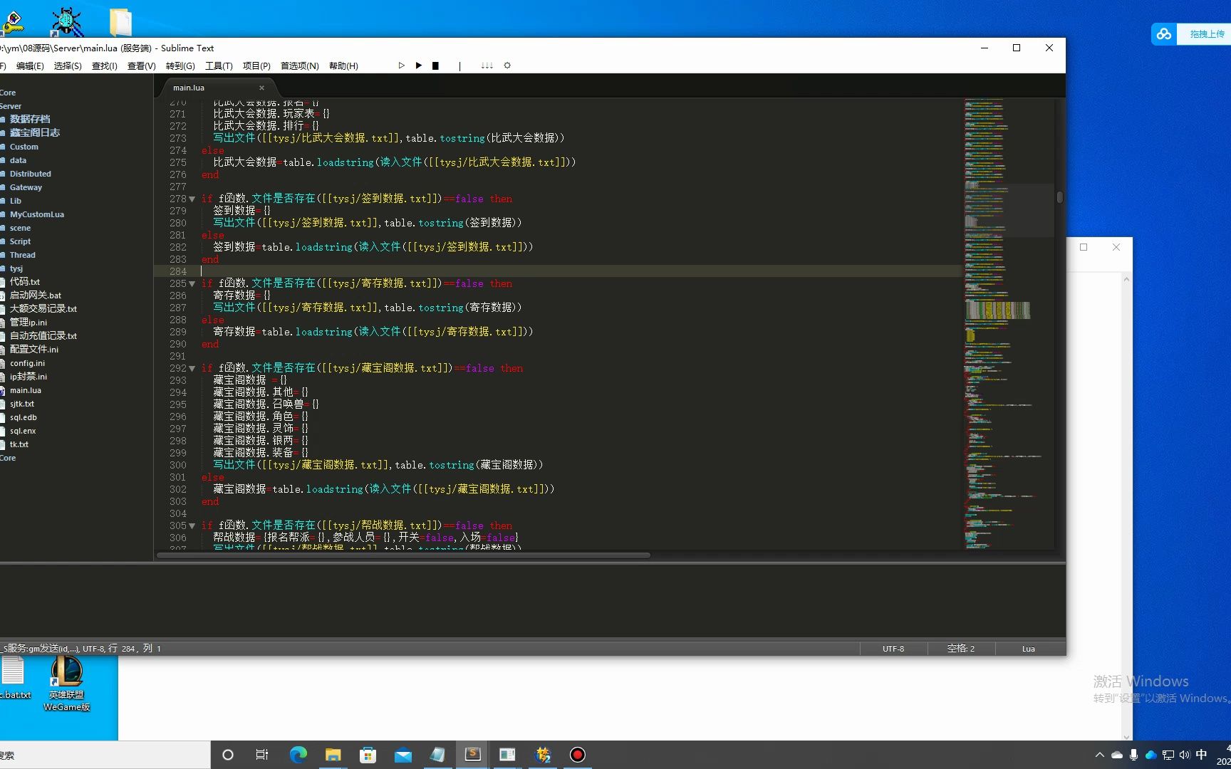Expand the tysj folder in sidebar
Screen dimensions: 1231x769
(16, 268)
